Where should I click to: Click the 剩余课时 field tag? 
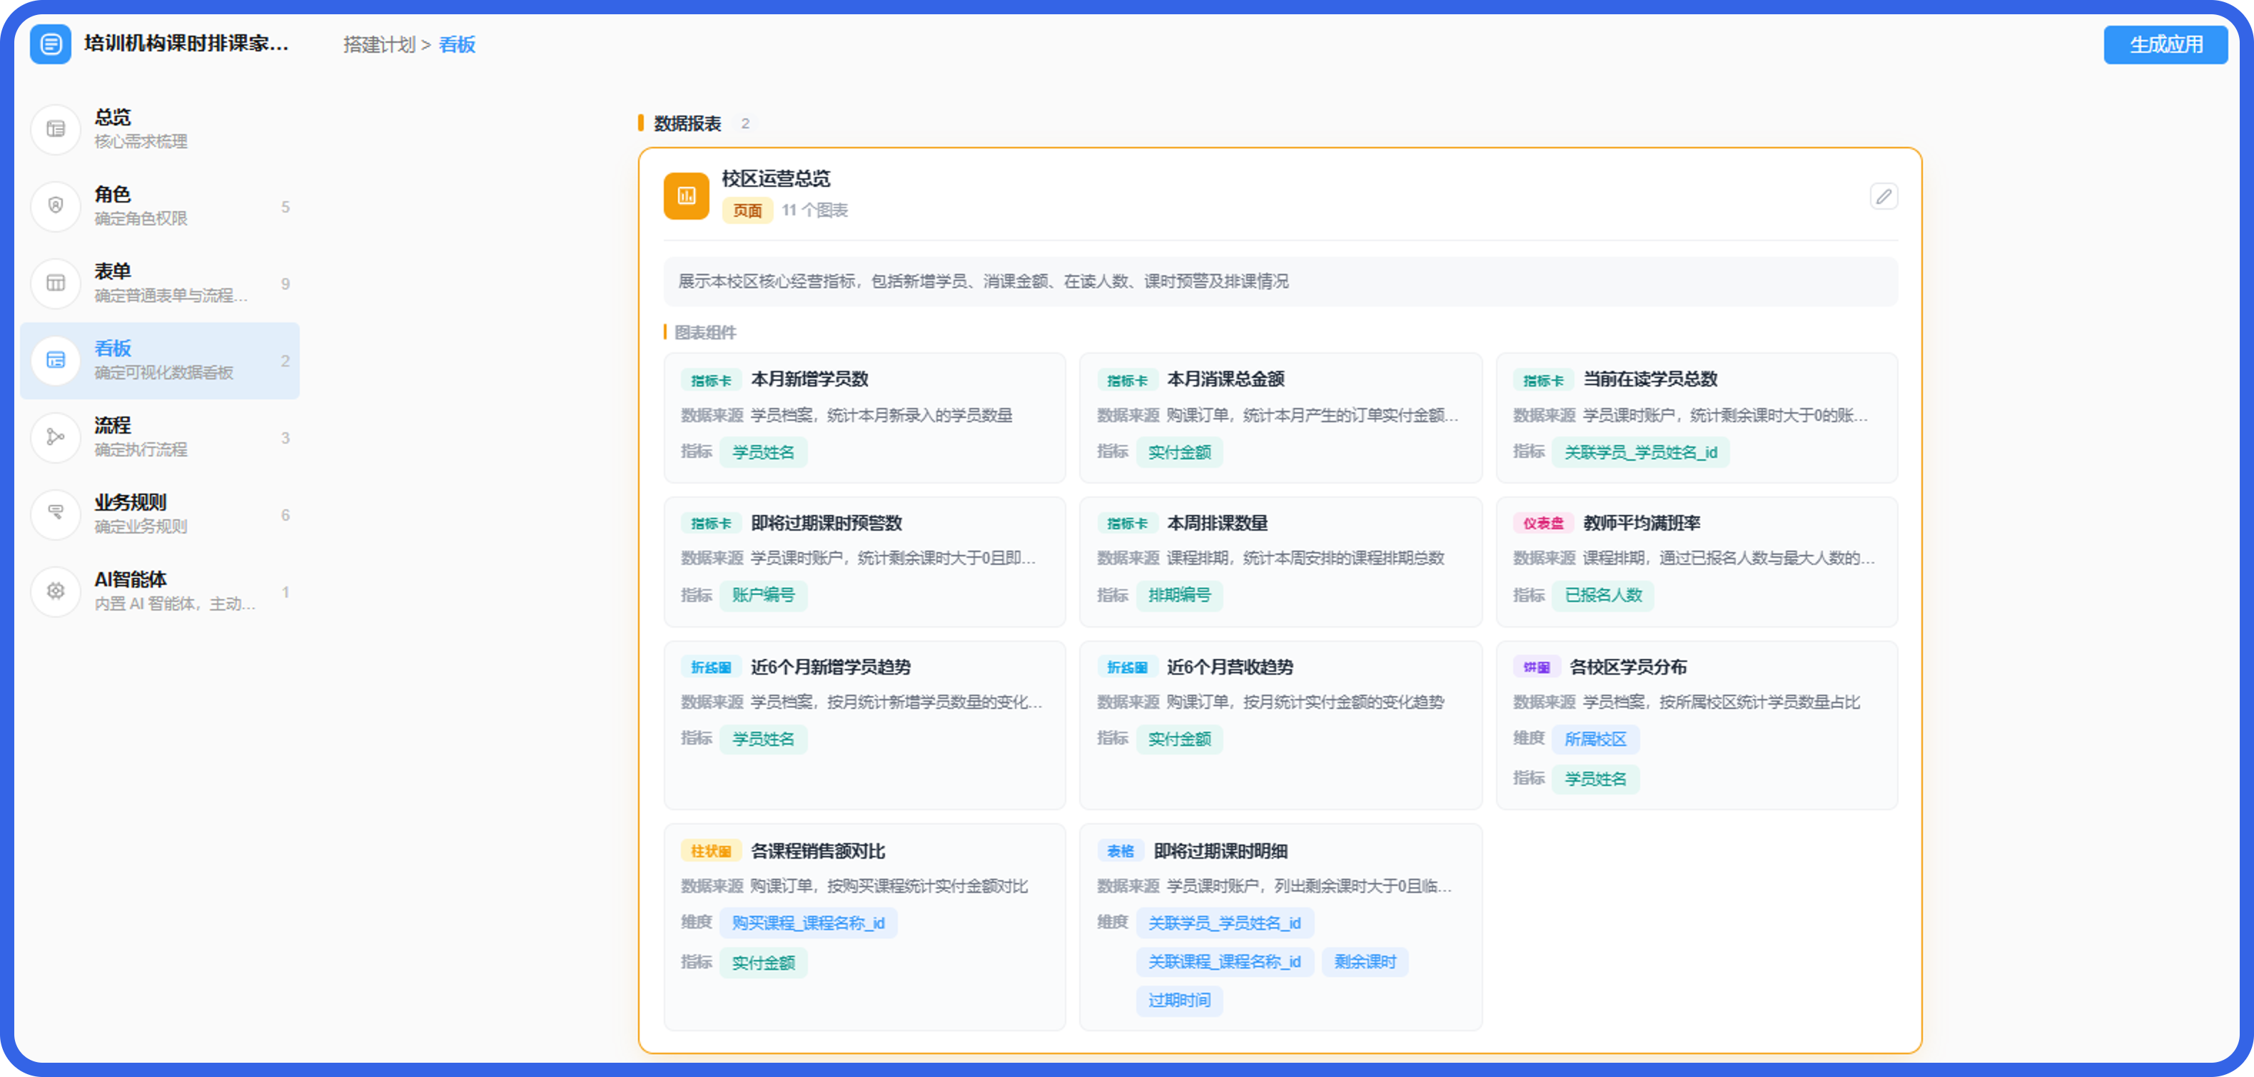tap(1364, 961)
